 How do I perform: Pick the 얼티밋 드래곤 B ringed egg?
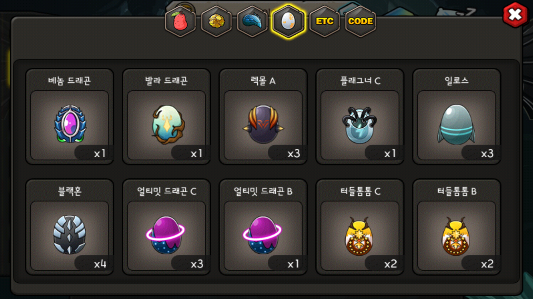(262, 235)
